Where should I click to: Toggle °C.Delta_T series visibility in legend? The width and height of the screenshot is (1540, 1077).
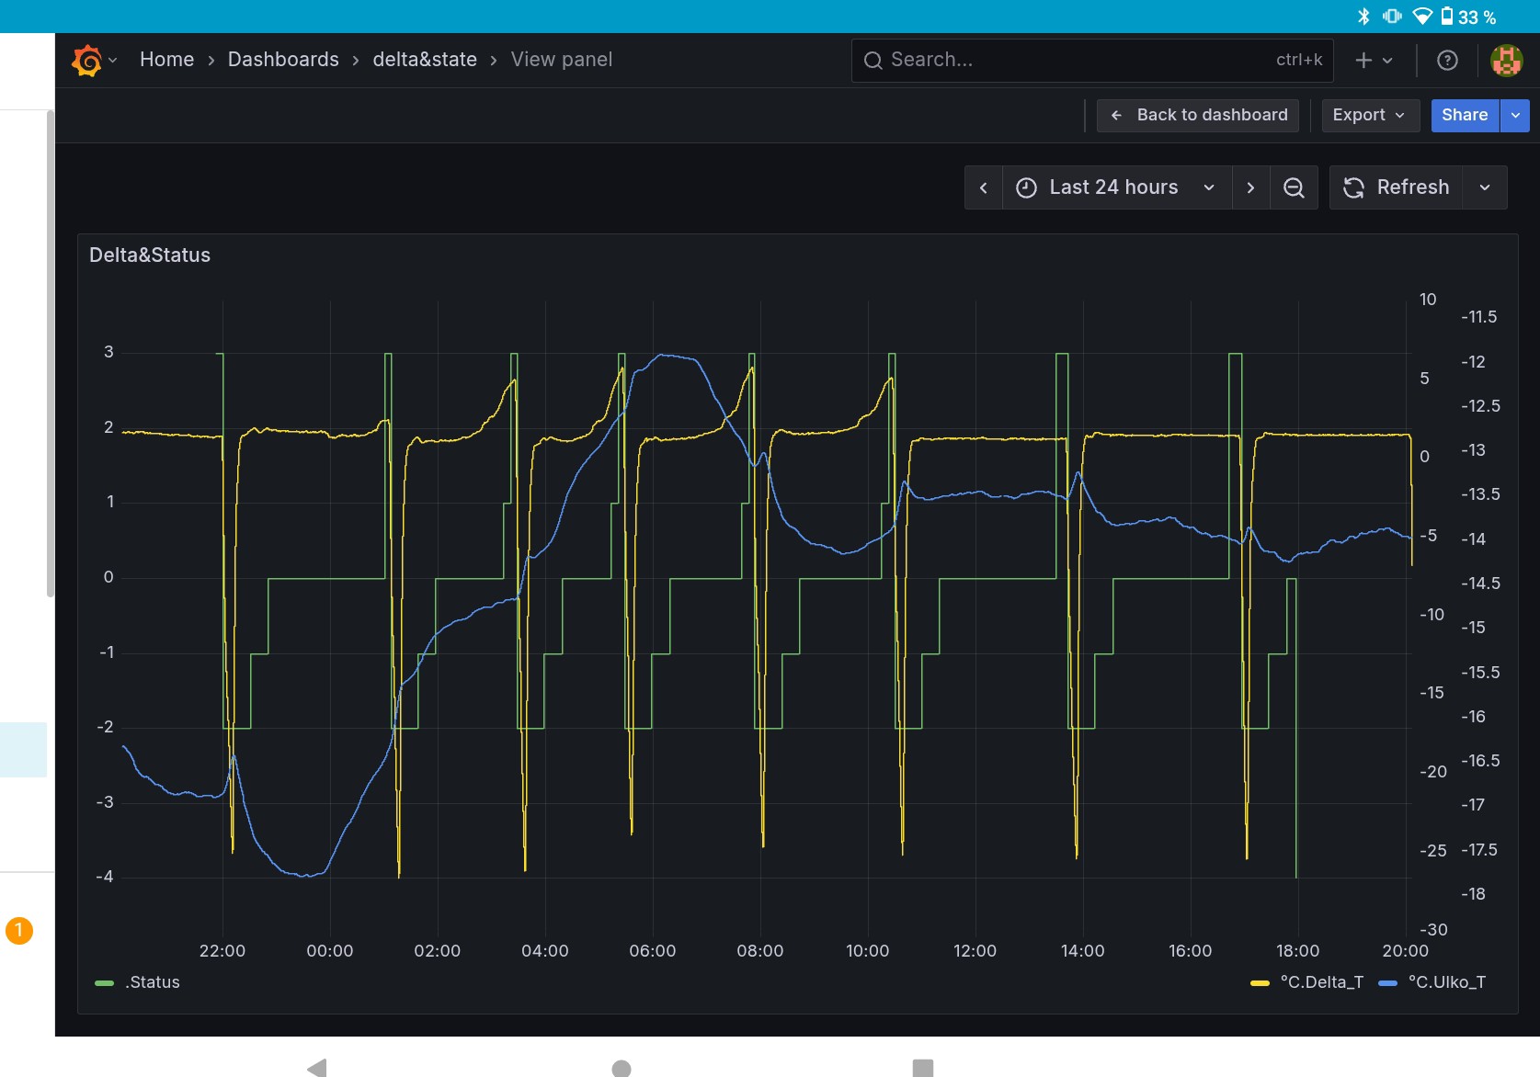1320,982
